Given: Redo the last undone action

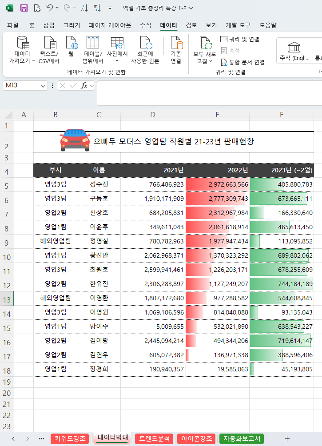Looking at the screenshot, I should 67,8.
